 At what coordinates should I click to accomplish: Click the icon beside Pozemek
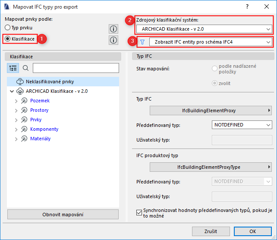pyautogui.click(x=24, y=101)
